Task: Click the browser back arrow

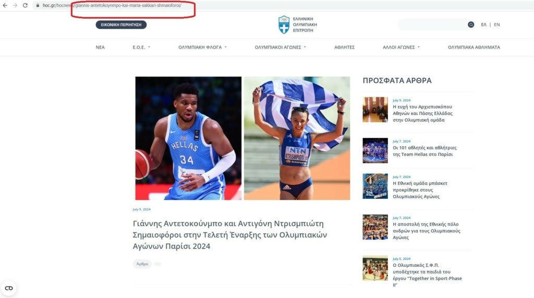Action: point(5,5)
